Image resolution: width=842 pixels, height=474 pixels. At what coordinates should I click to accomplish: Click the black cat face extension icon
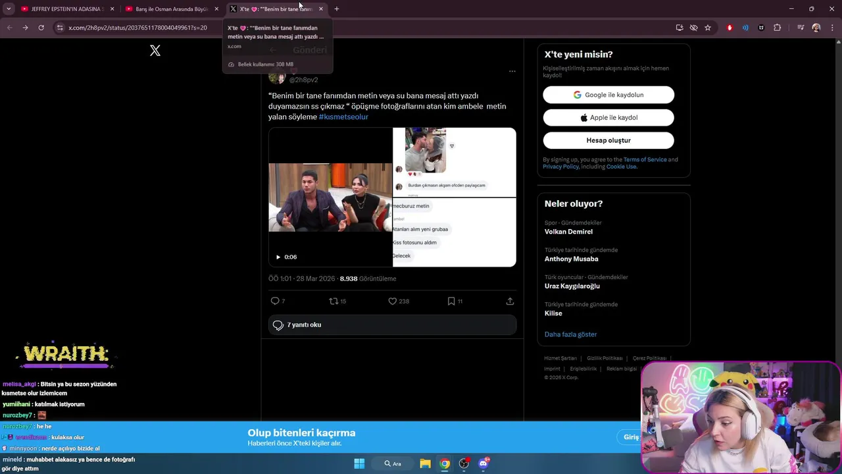(x=761, y=28)
